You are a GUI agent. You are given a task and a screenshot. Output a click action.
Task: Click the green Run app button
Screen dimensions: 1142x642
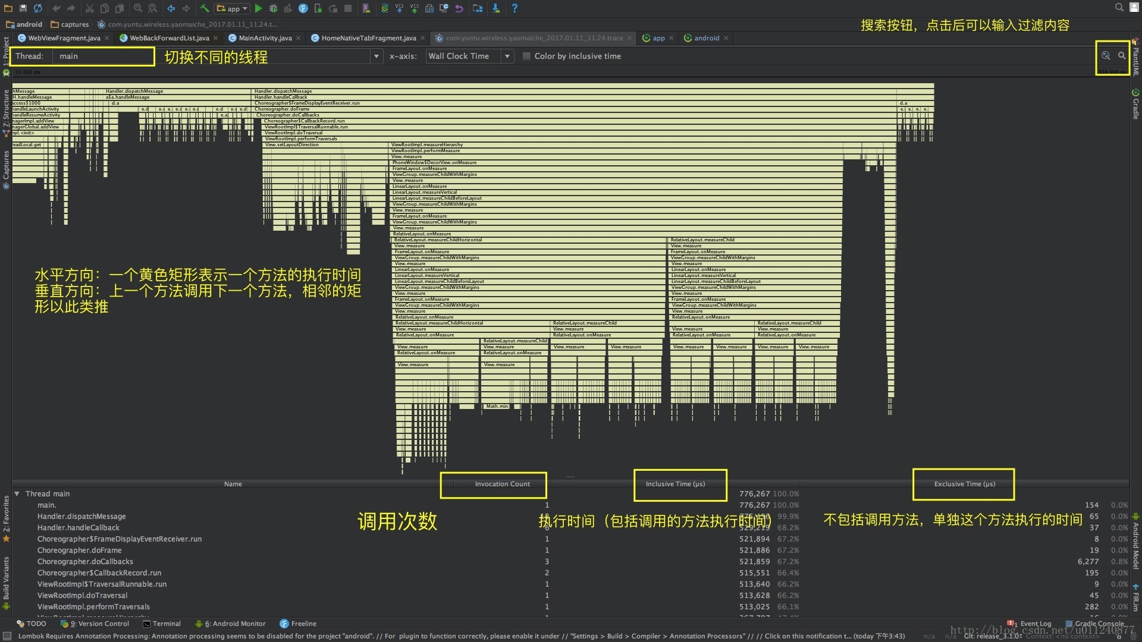click(x=258, y=8)
